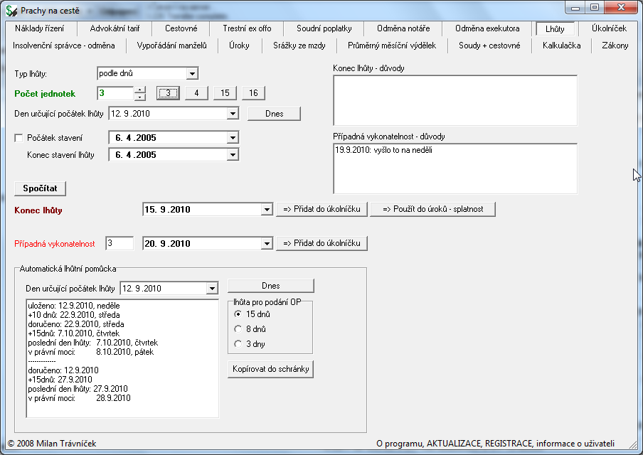Open O programu, AKTUALIZACE, REGISTRACE link
Screen dimensions: 643x455
tap(495, 444)
